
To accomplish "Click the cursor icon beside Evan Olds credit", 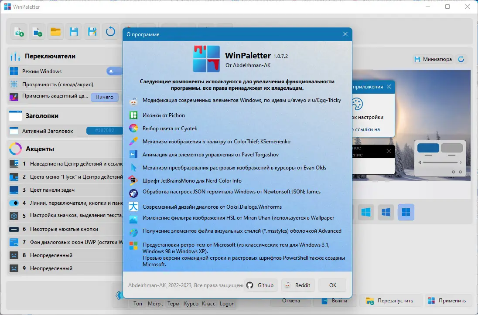I will coord(133,168).
